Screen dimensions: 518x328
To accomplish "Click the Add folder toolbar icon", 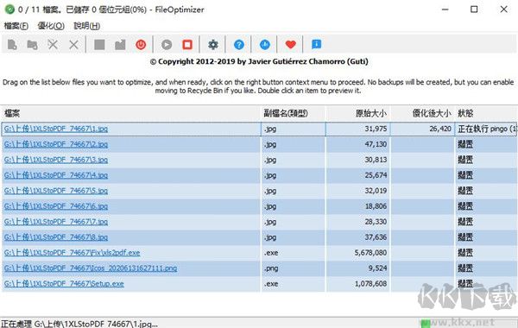I will coord(32,44).
